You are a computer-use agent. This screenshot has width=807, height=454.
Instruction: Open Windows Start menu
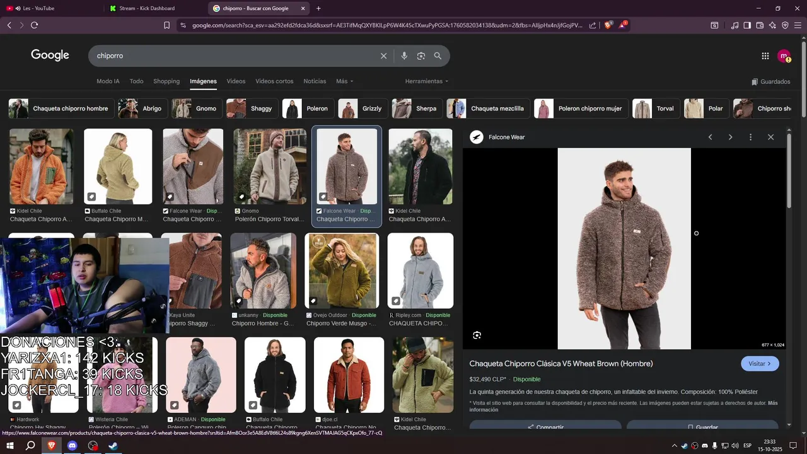click(9, 446)
